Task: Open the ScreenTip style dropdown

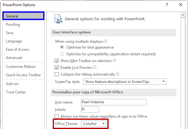Action: coord(125,82)
